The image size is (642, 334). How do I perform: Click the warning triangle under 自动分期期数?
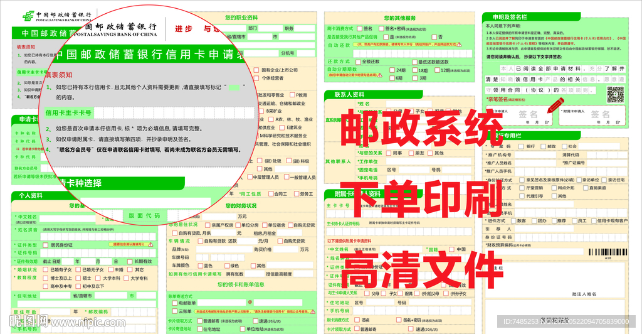[380, 75]
